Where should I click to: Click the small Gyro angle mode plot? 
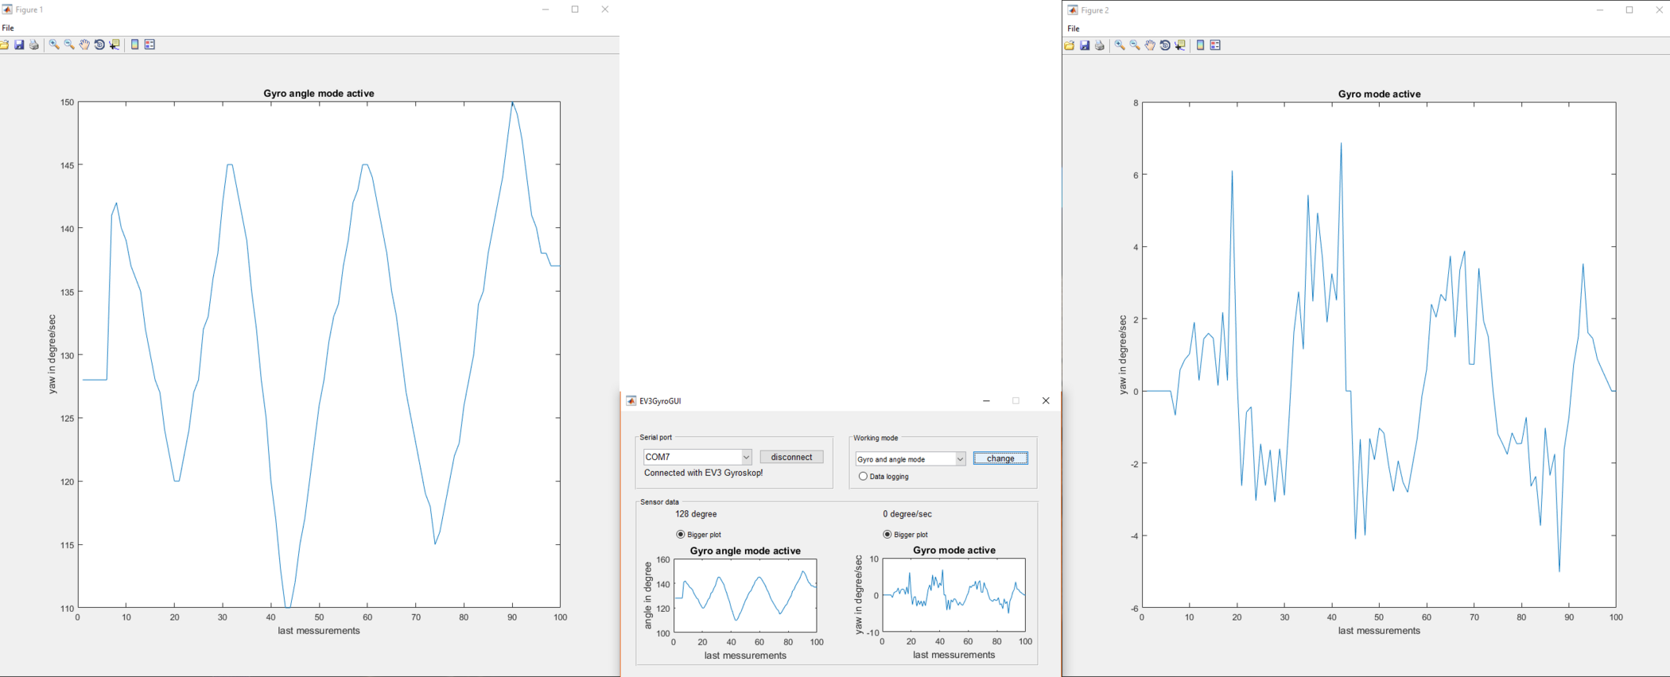pyautogui.click(x=745, y=596)
